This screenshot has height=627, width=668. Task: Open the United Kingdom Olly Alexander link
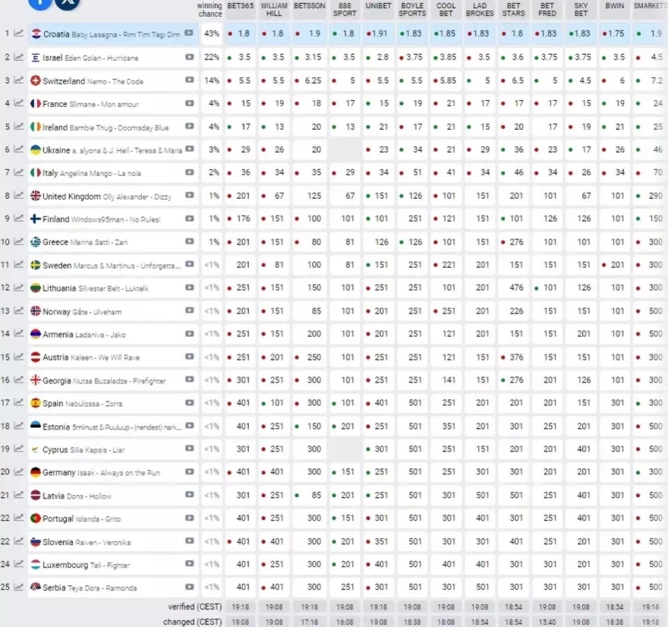[106, 197]
